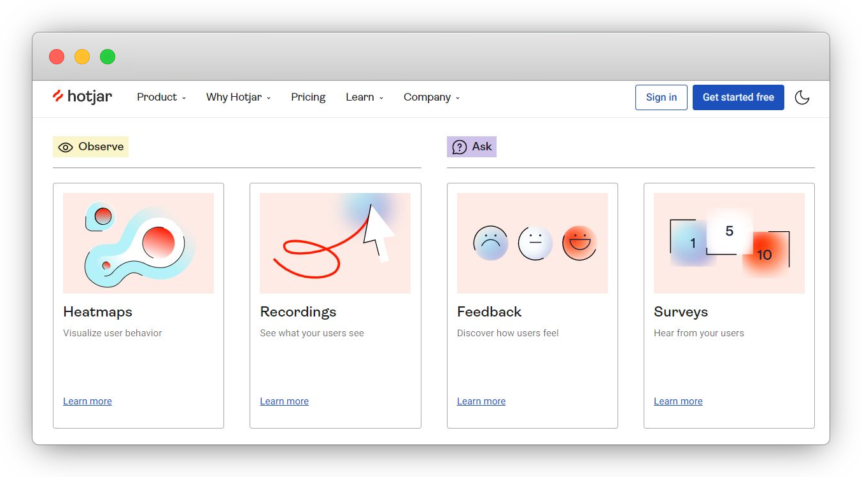
Task: Click the Heatmaps card title
Action: click(97, 312)
